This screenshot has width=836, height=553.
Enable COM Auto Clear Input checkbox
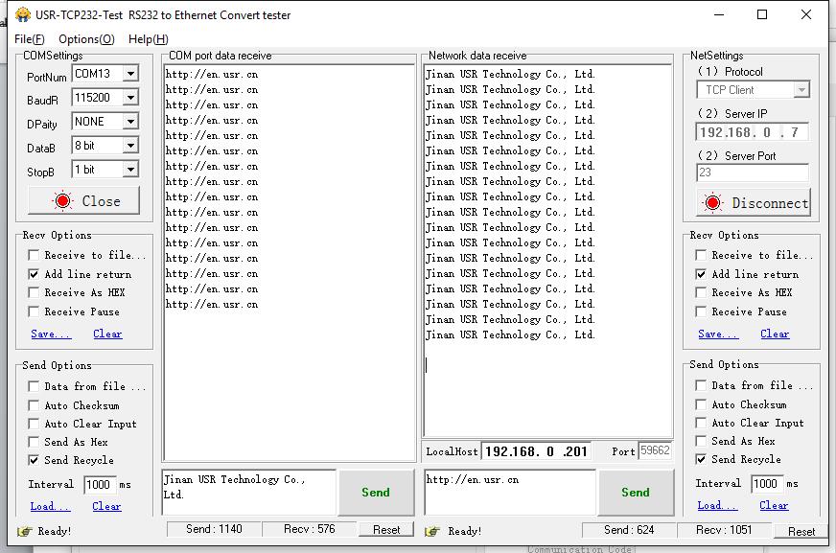pyautogui.click(x=34, y=424)
